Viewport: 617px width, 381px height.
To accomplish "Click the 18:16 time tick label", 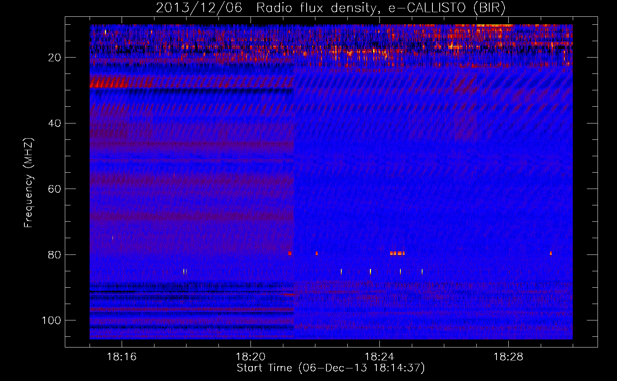I will coord(122,357).
